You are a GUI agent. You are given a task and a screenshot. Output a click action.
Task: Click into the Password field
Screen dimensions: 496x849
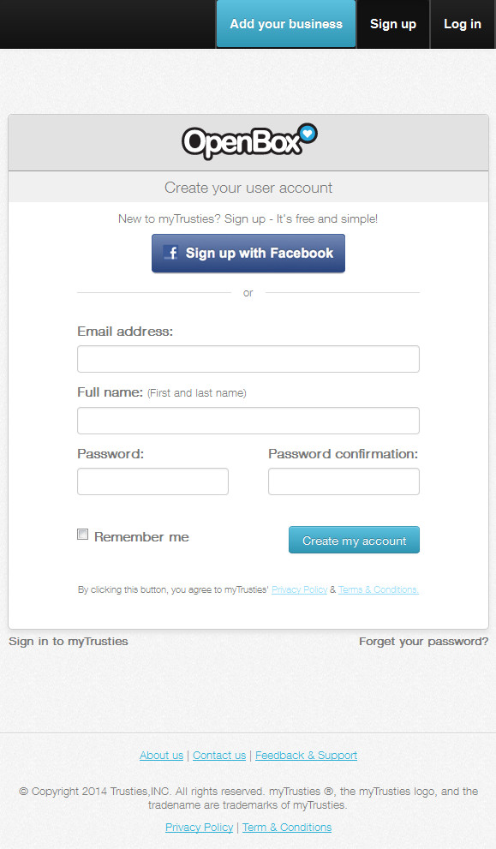point(152,481)
